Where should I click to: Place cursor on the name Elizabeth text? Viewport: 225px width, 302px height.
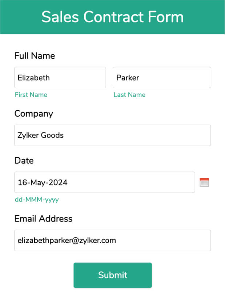(34, 78)
